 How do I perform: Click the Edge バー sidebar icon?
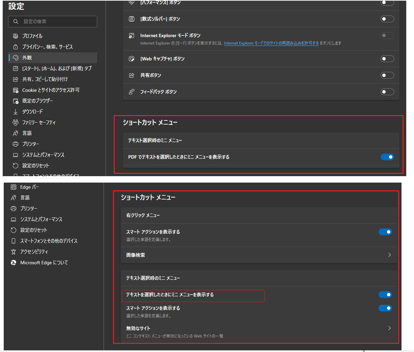coord(13,187)
